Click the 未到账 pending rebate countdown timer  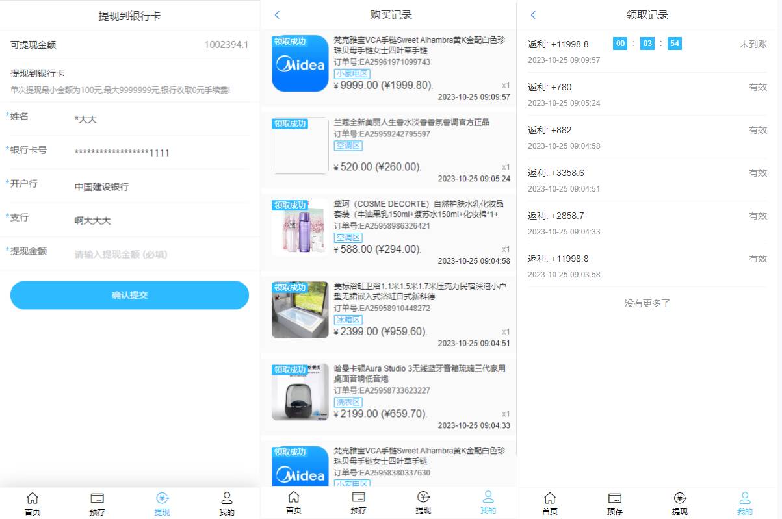(647, 44)
